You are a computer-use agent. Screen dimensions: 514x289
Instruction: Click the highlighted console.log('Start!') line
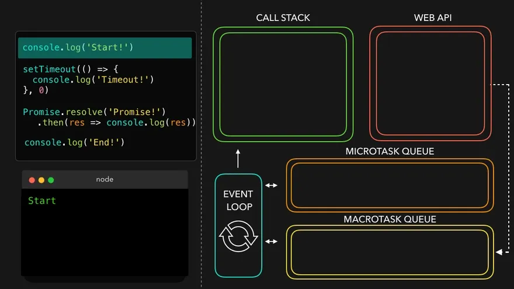(105, 47)
